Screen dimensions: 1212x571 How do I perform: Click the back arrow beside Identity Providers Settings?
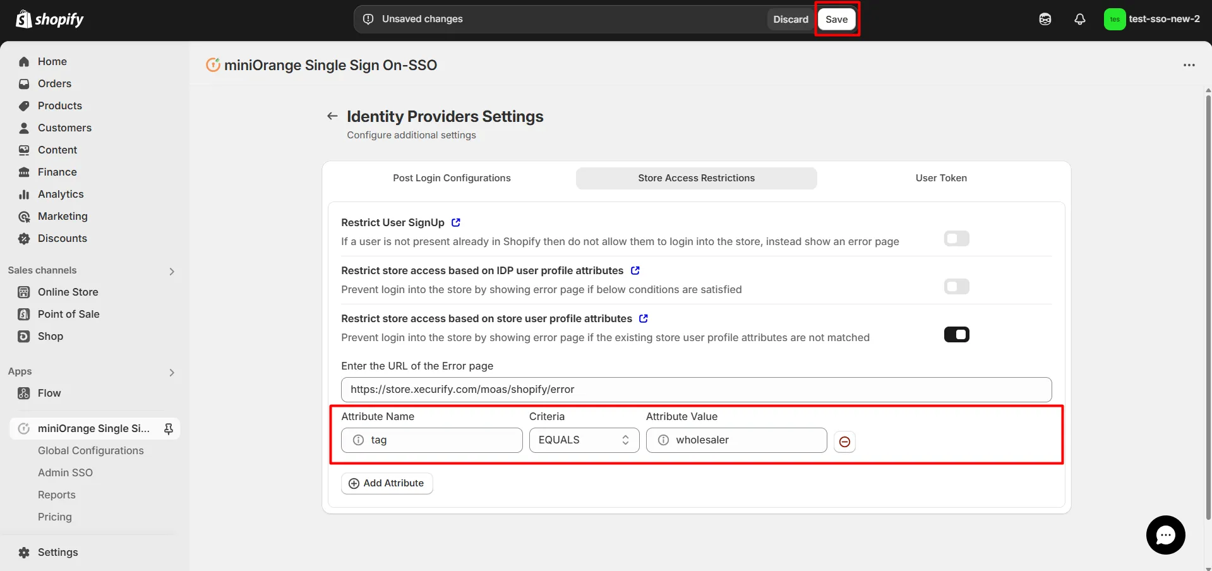(x=332, y=116)
